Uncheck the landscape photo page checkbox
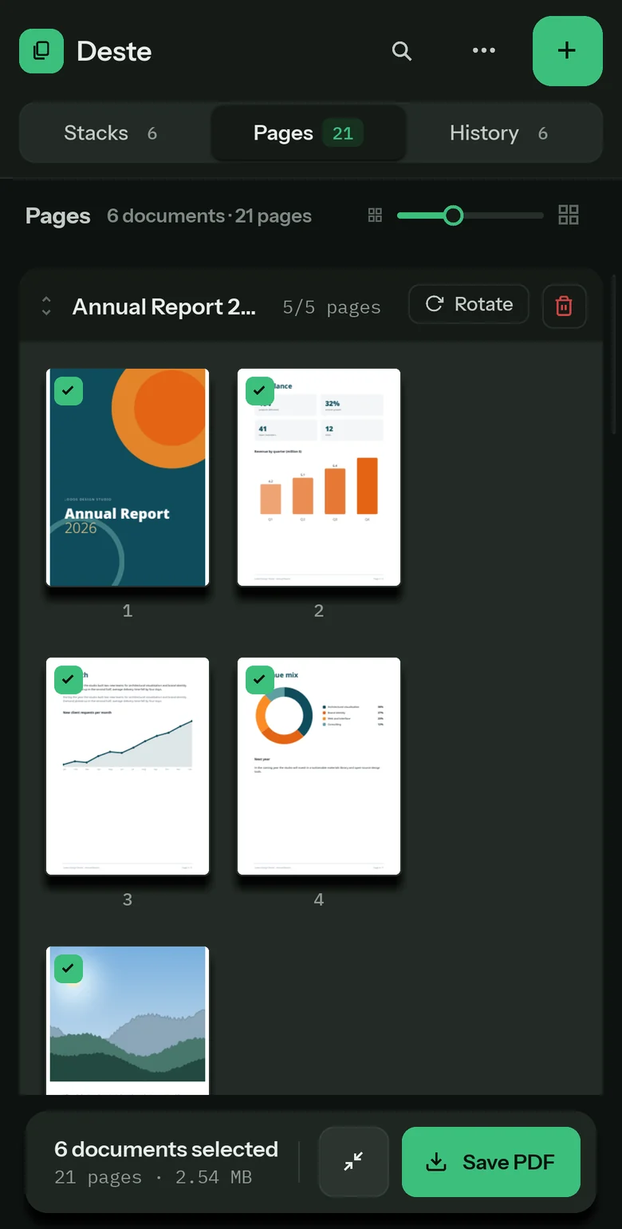Image resolution: width=622 pixels, height=1229 pixels. (x=69, y=969)
